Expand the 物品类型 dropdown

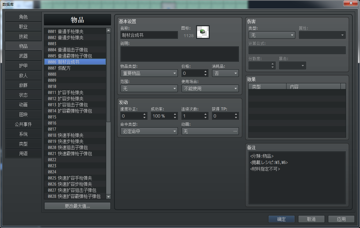coord(149,73)
